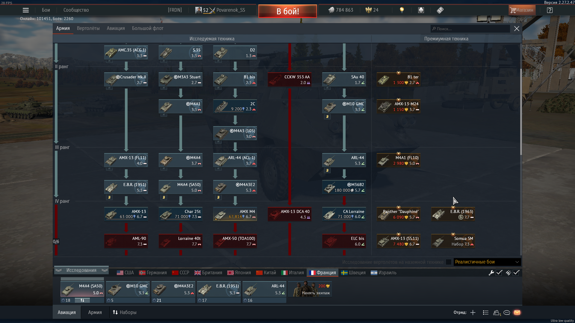Select the Lorraine 40t vehicle card
The height and width of the screenshot is (323, 575).
pyautogui.click(x=180, y=241)
